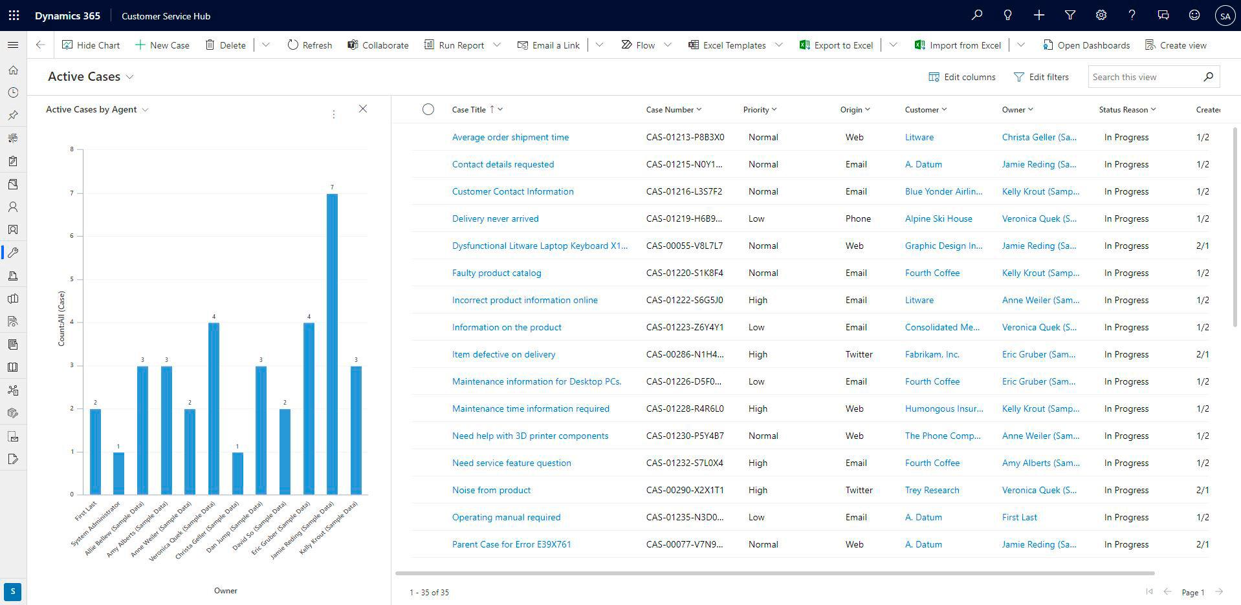Click Email a Link button
1241x605 pixels.
(x=549, y=45)
